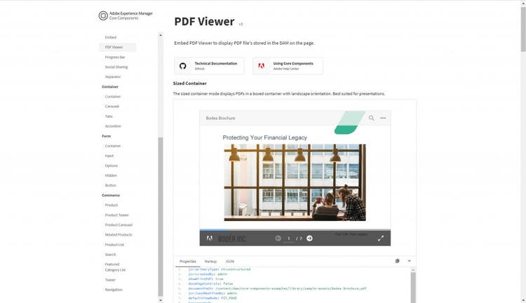The image size is (526, 303).
Task: Open search in the PDF viewer
Action: pos(371,119)
